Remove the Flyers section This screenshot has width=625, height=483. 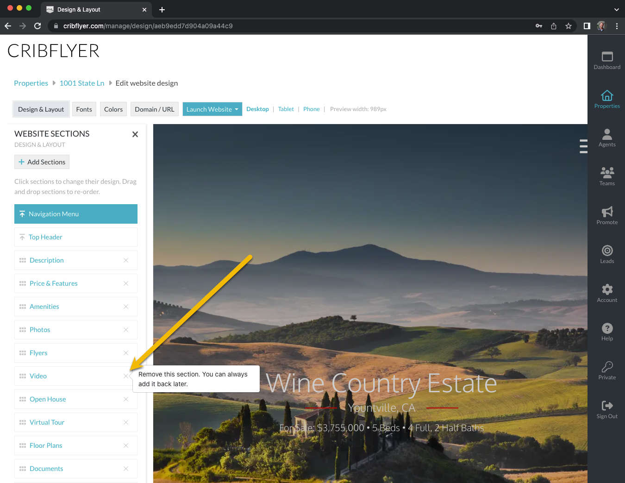[x=126, y=353]
